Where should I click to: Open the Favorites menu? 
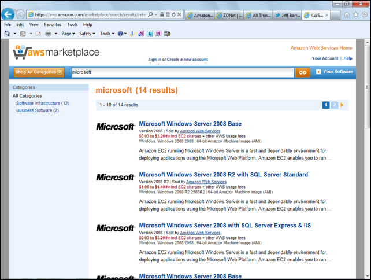(53, 24)
